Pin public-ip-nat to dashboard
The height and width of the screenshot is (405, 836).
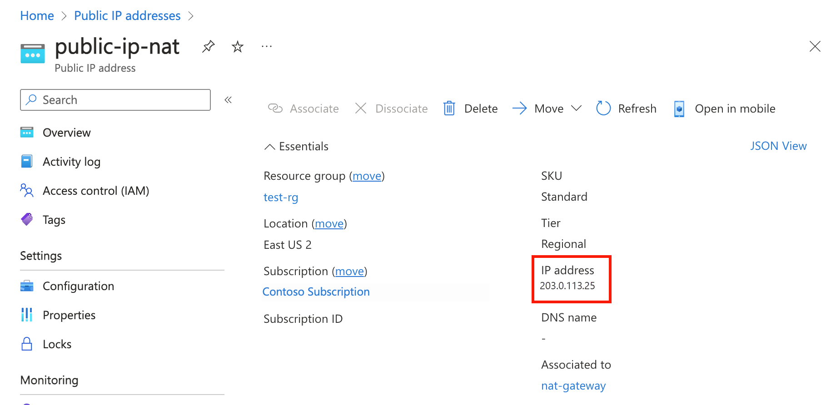click(x=208, y=46)
